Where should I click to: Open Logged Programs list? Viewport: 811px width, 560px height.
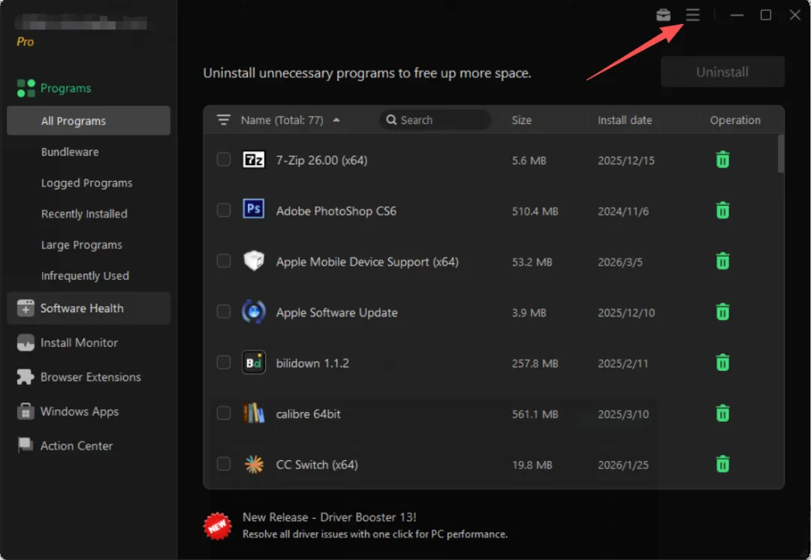pyautogui.click(x=87, y=183)
